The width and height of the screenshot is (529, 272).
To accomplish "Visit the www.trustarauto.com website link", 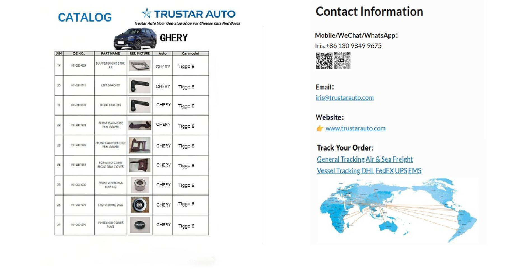I will [x=355, y=128].
